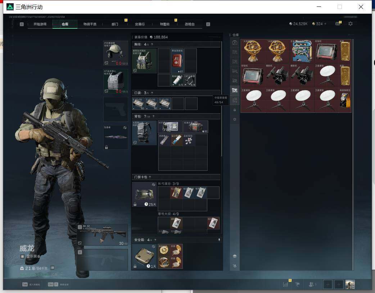375x293 pixels.
Task: Select the equipped helmet slot
Action: tap(116, 53)
